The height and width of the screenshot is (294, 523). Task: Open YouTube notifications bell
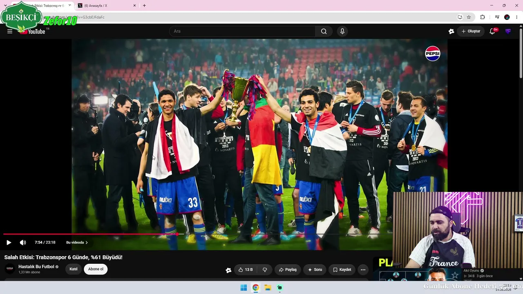[x=492, y=31]
